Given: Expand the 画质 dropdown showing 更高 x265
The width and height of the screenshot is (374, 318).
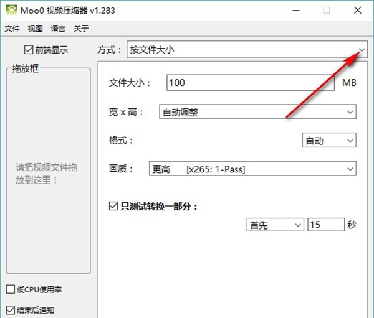Looking at the screenshot, I should [252, 169].
